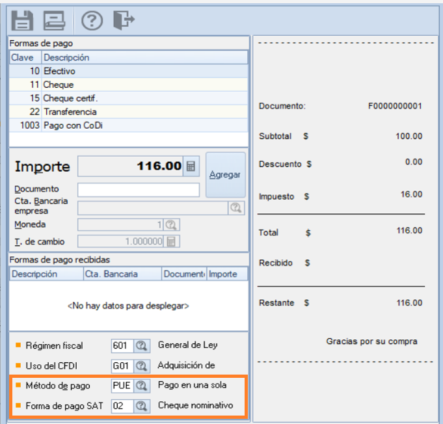Click the Moneda field
The image size is (443, 424).
[120, 225]
